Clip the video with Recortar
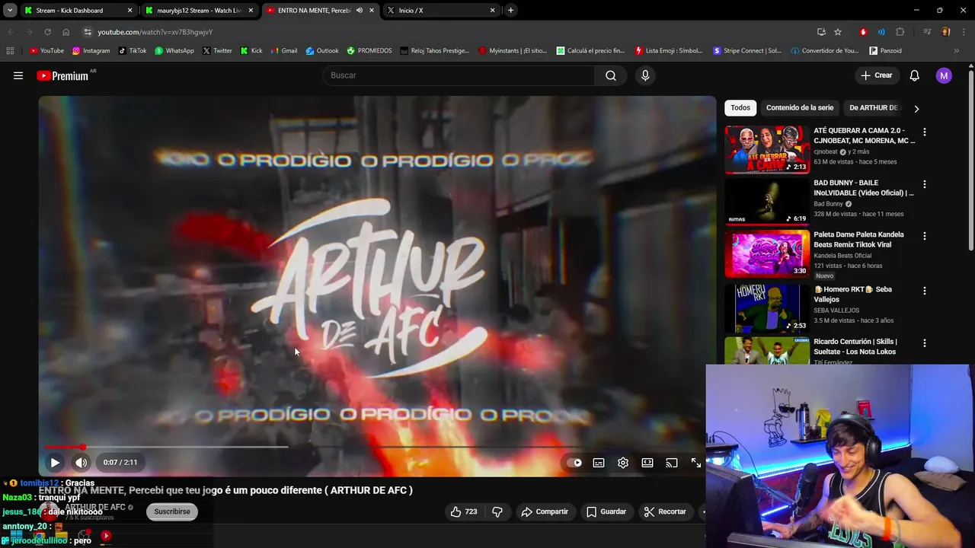Viewport: 975px width, 548px height. (x=665, y=511)
